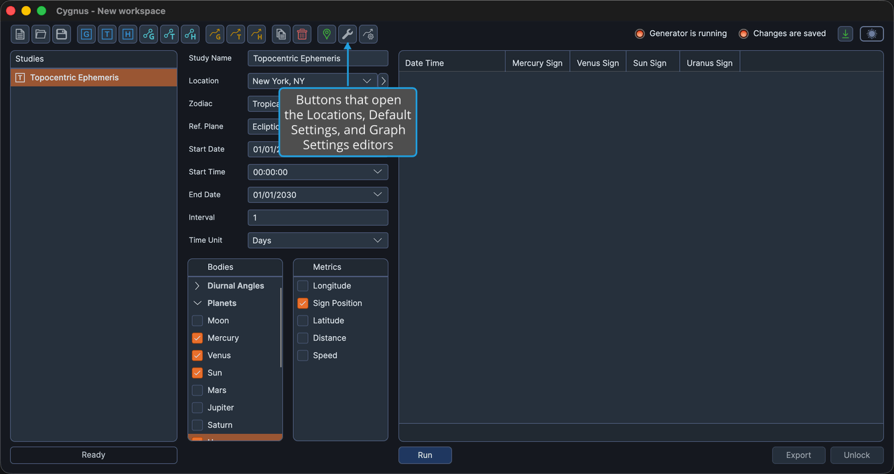
Task: Add heliocentric aspect study (nodes H icon)
Action: point(190,34)
